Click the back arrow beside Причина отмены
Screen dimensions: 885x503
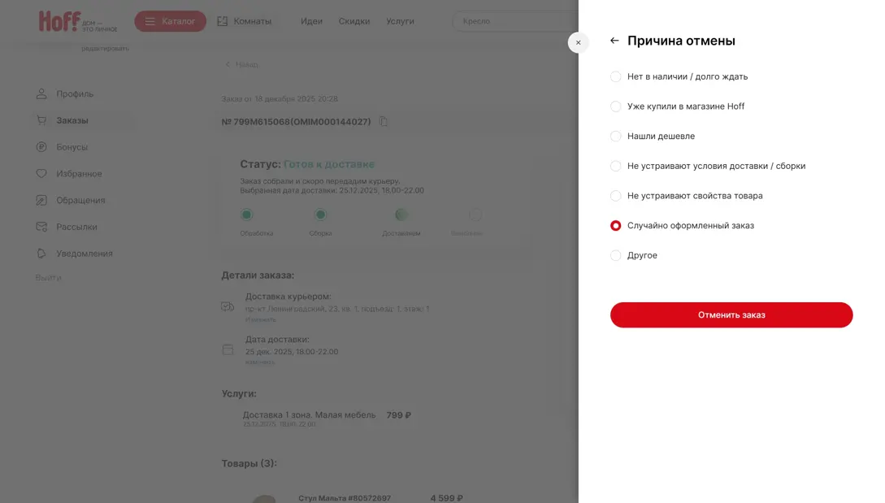tap(614, 41)
